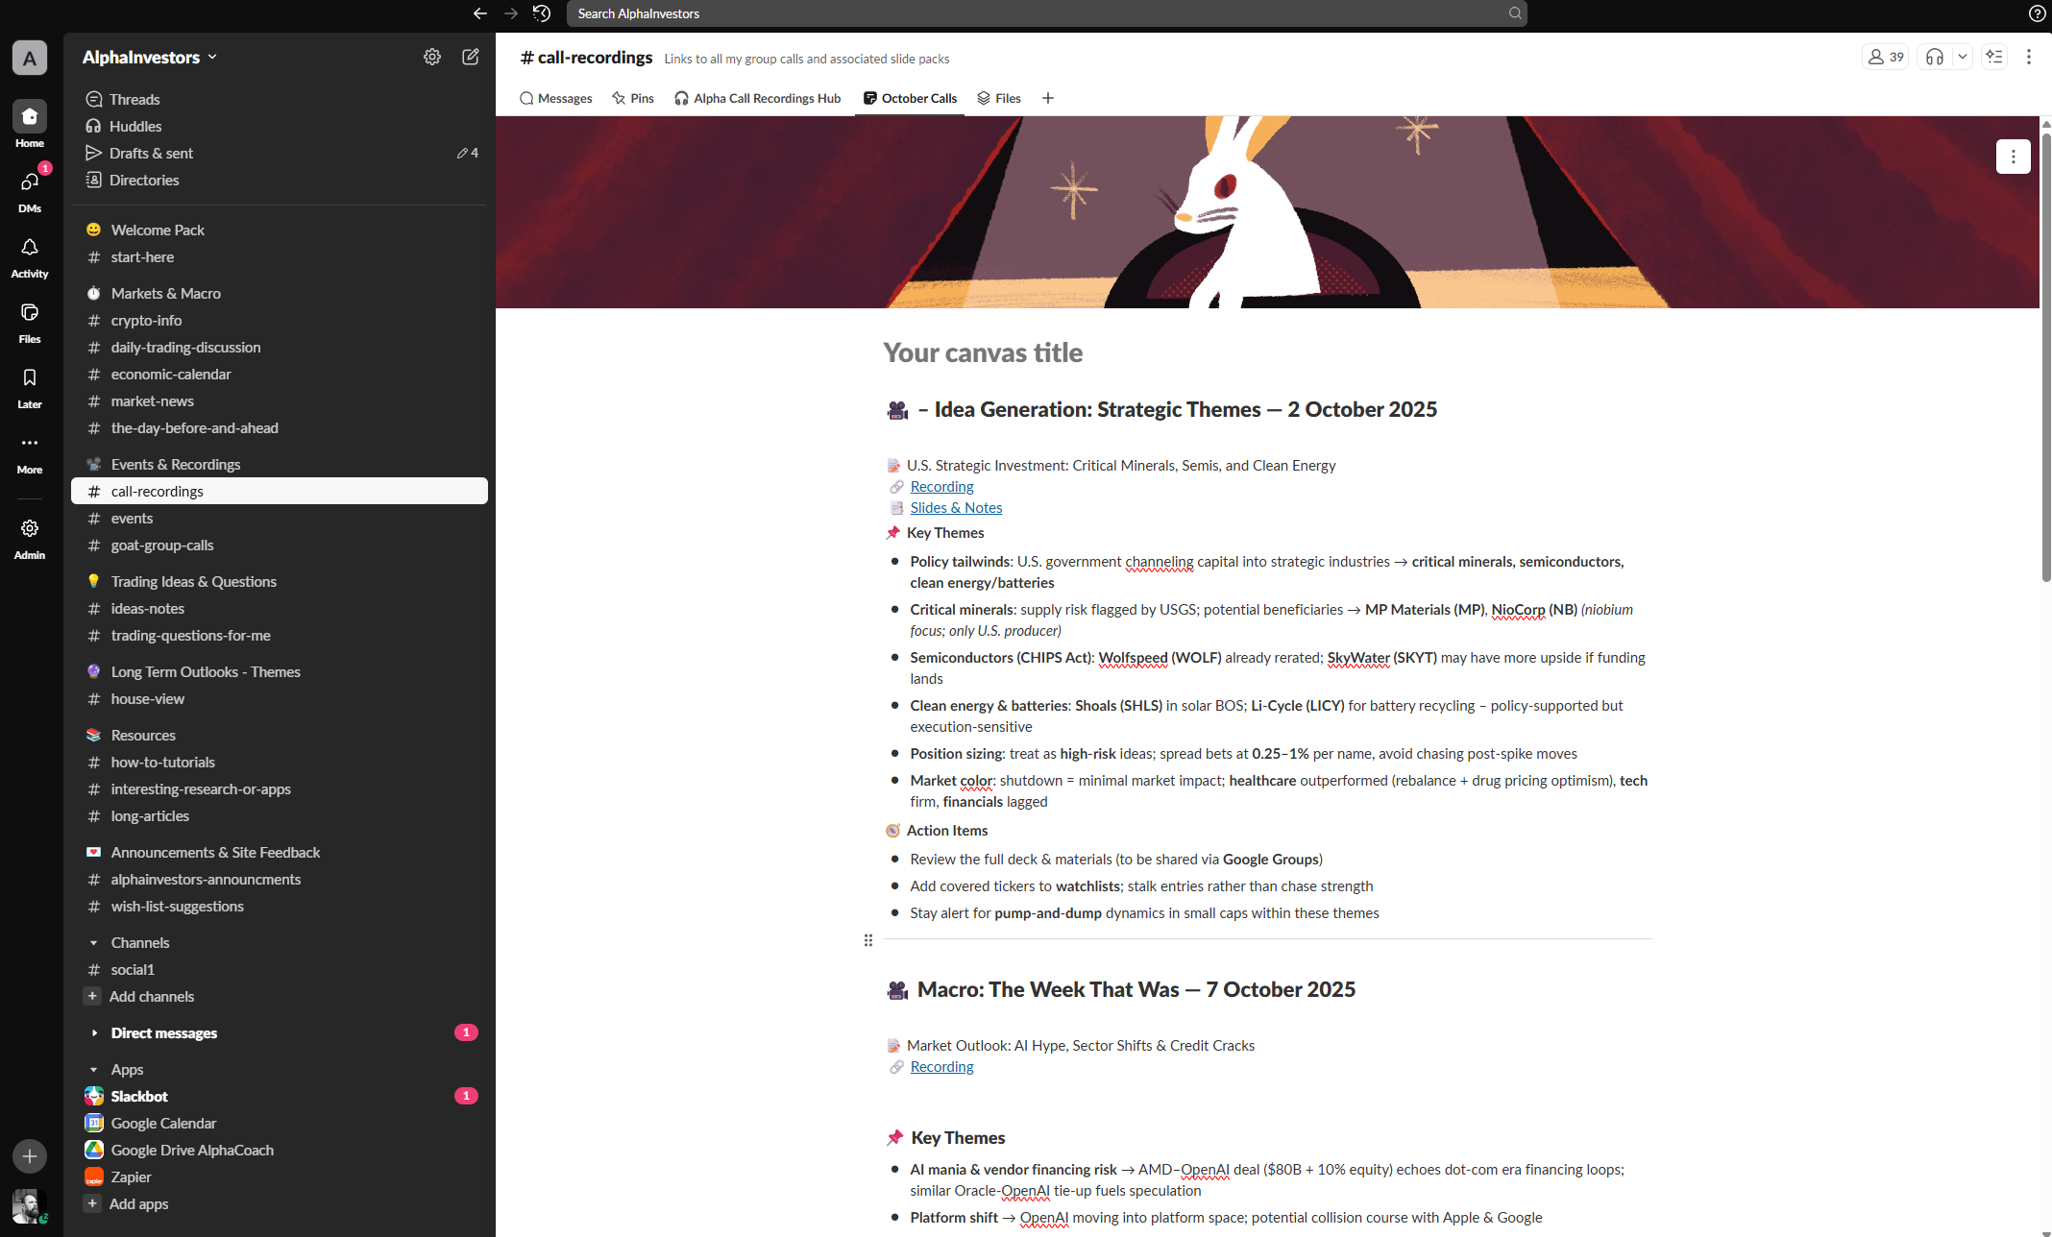Click the Search AlphaInvestors field
2052x1237 pixels.
click(1045, 13)
